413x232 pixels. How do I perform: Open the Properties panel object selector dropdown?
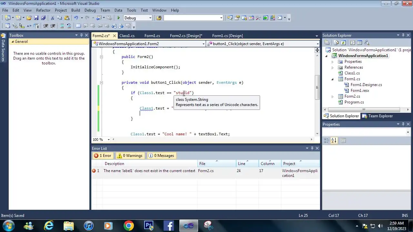tap(408, 132)
